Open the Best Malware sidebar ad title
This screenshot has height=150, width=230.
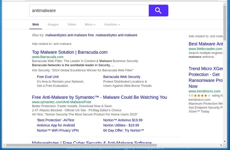(206, 44)
